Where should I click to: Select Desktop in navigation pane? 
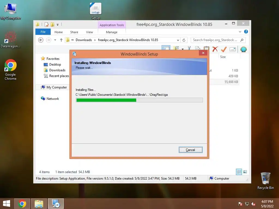55,64
